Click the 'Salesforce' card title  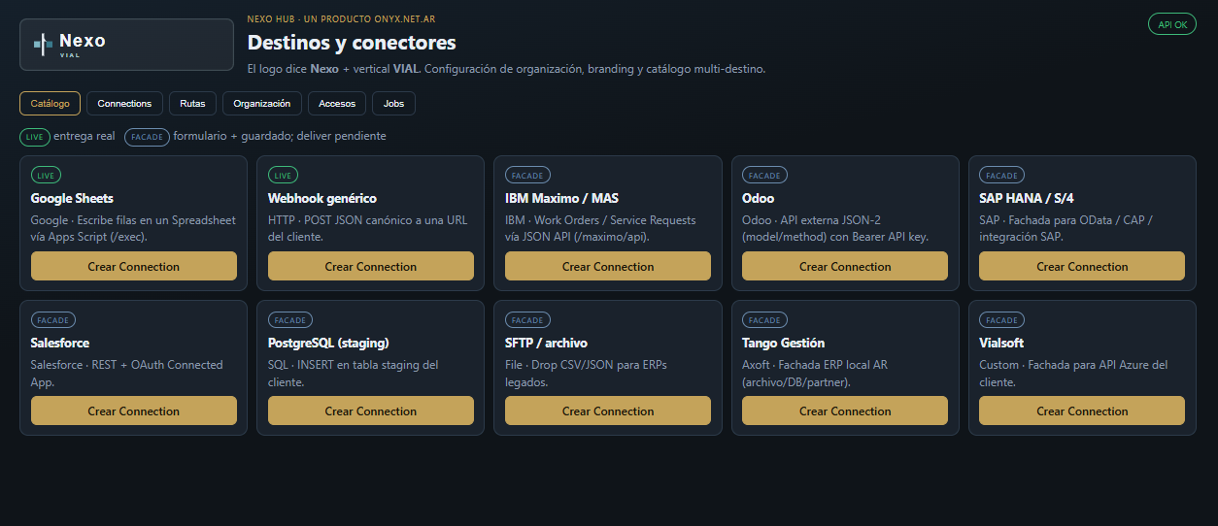pos(60,343)
